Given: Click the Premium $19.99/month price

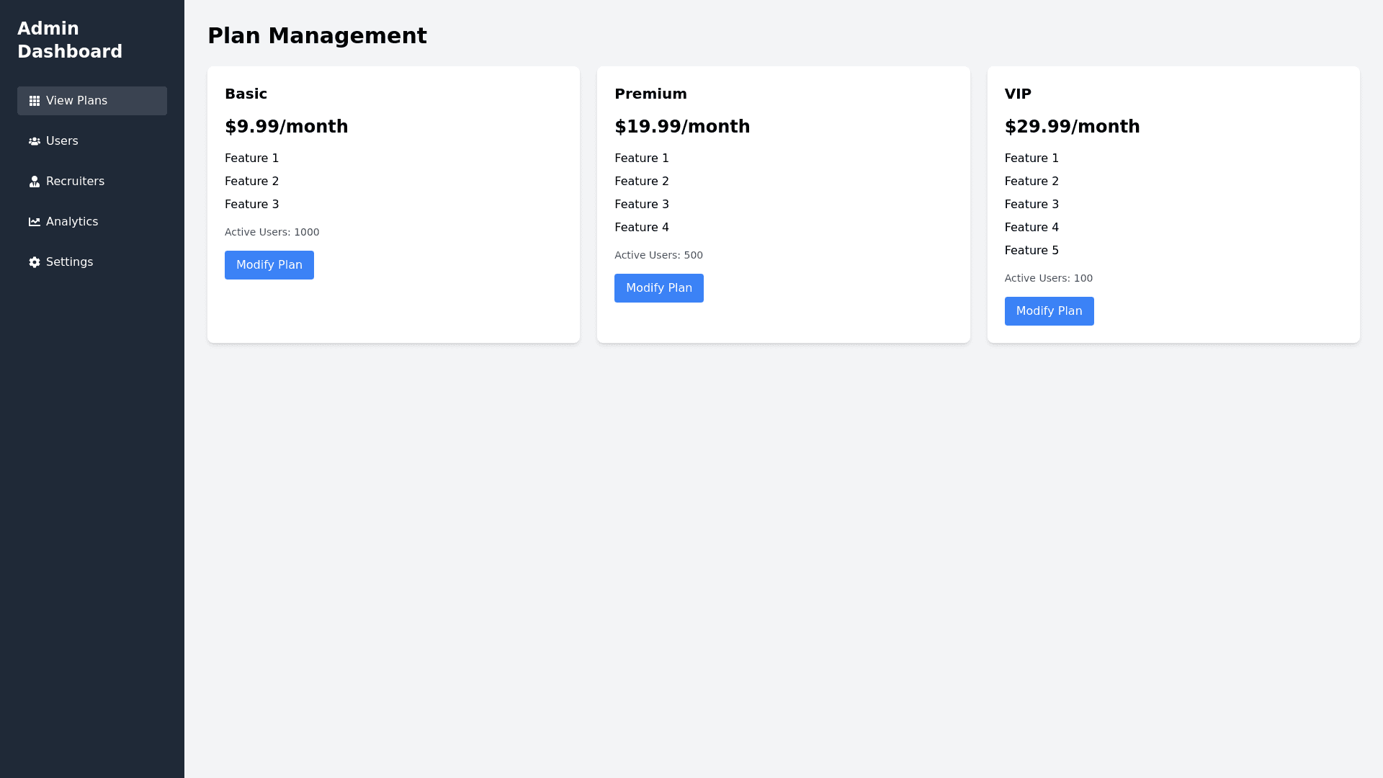Looking at the screenshot, I should [681, 127].
